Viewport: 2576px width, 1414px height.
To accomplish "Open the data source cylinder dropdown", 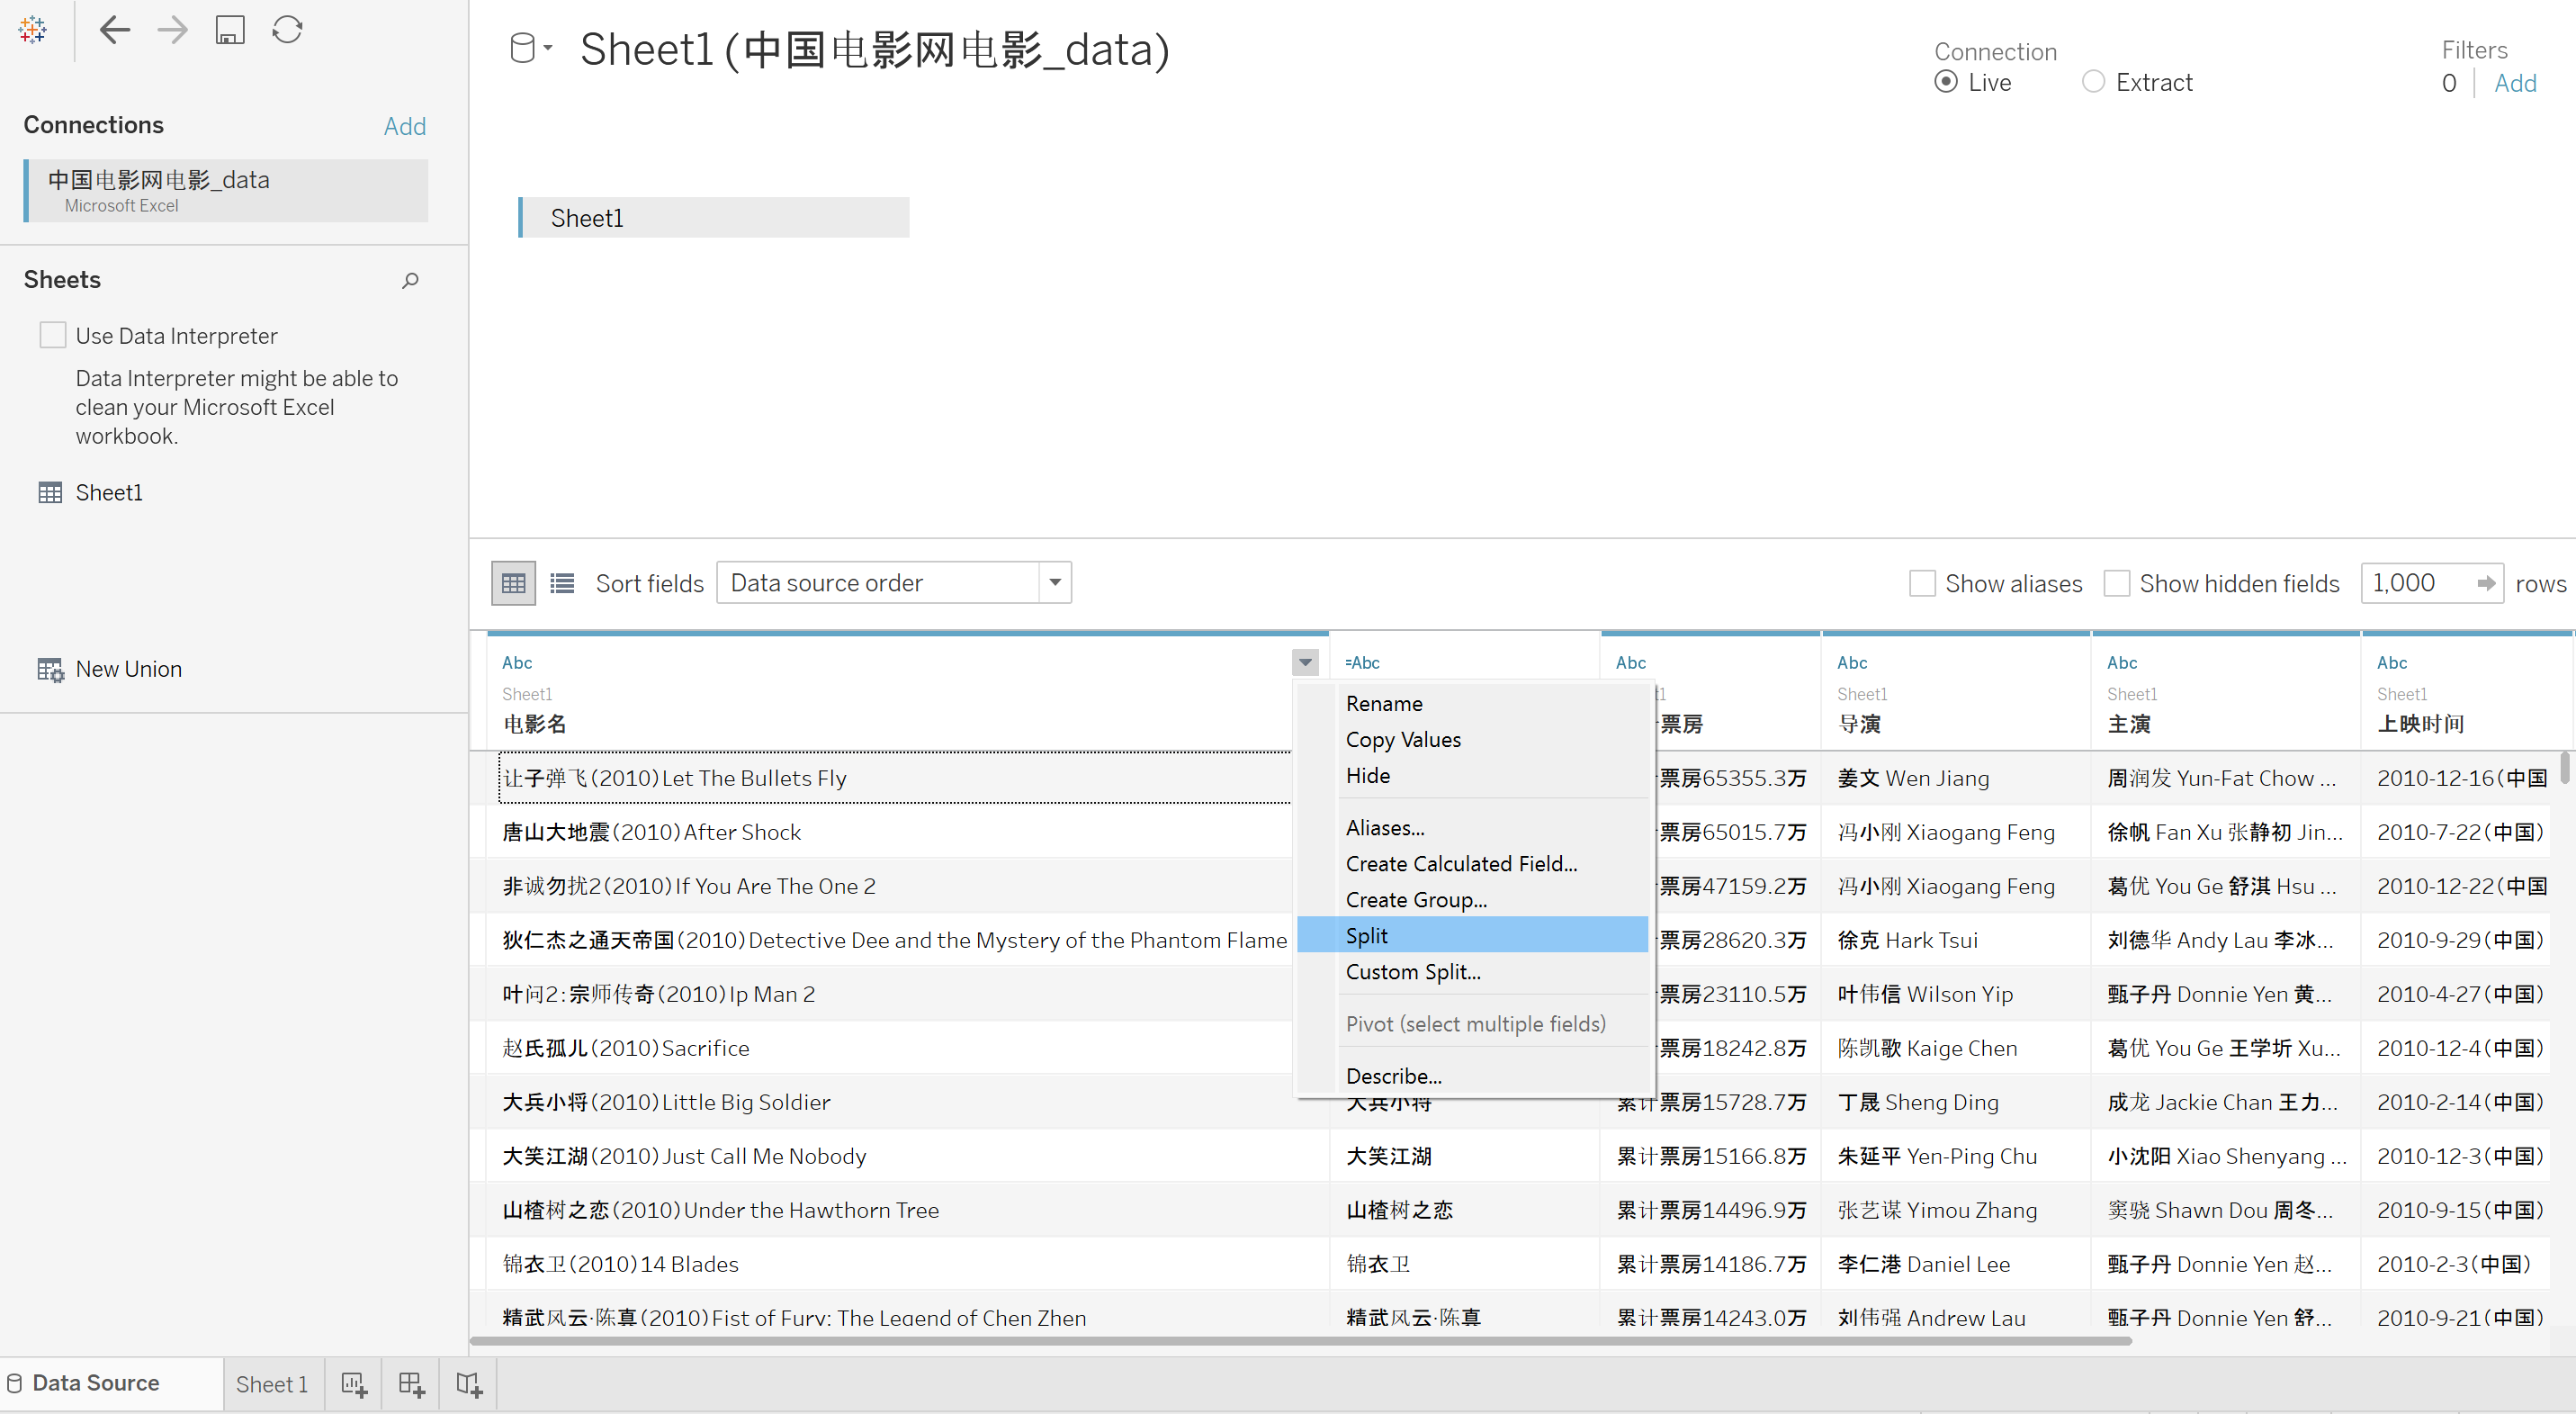I will pyautogui.click(x=530, y=48).
